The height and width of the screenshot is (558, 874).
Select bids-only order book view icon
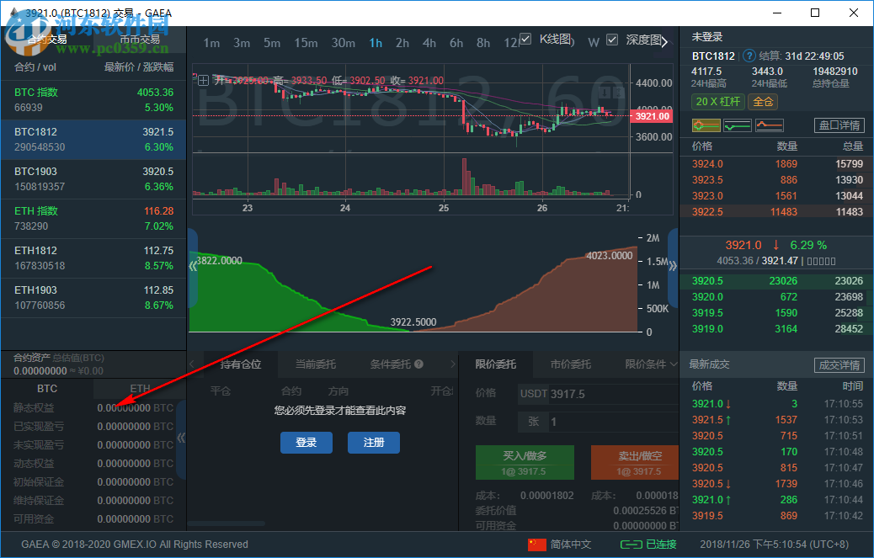738,126
